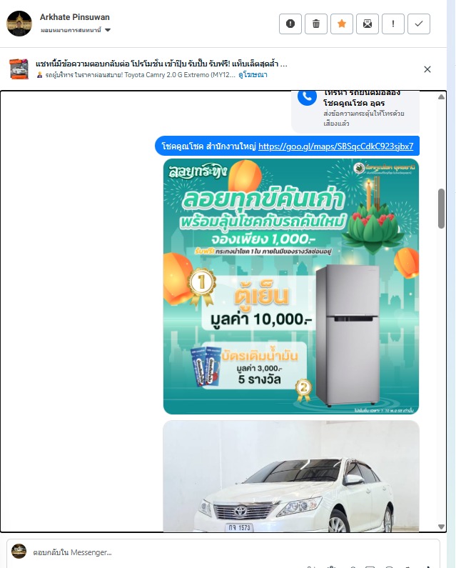Delete conversation using the trash icon
Image resolution: width=456 pixels, height=568 pixels.
tap(316, 24)
